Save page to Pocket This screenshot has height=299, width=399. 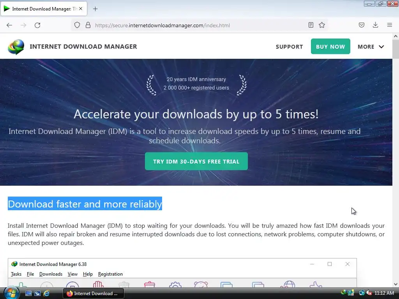(x=362, y=25)
